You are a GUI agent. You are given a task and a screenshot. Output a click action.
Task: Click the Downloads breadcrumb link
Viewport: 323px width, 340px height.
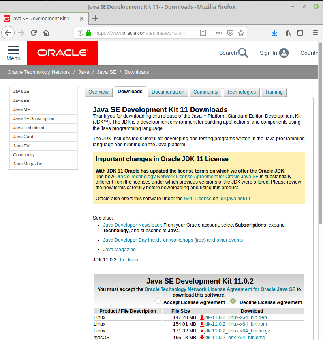coord(137,72)
